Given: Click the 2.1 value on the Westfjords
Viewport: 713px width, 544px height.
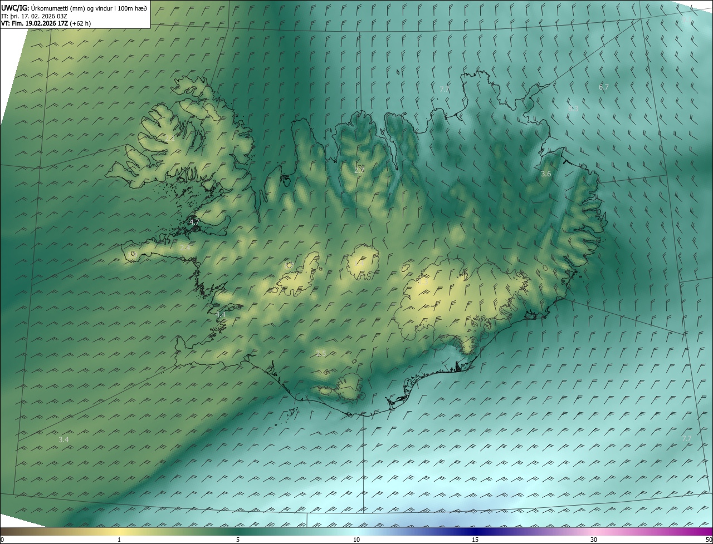Looking at the screenshot, I should [170, 139].
